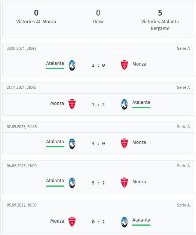Open the 5 : 2 score result

coord(98,183)
